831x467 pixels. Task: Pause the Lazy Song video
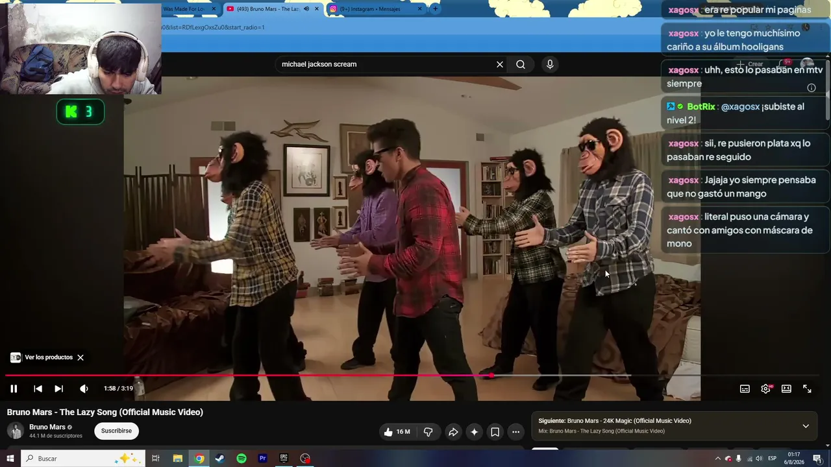(x=14, y=389)
